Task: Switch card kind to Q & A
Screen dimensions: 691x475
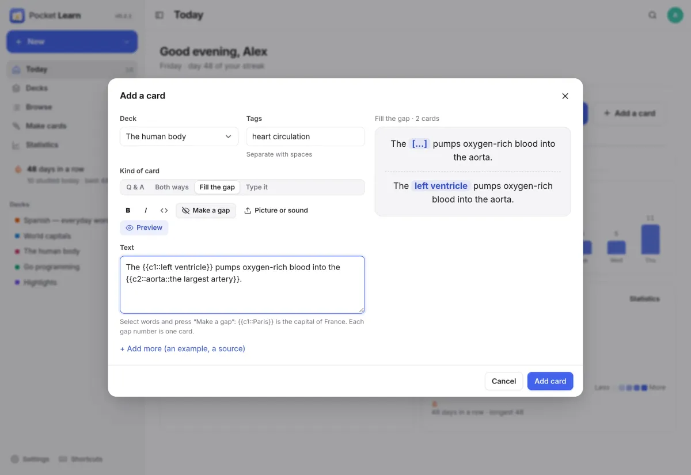Action: (135, 187)
